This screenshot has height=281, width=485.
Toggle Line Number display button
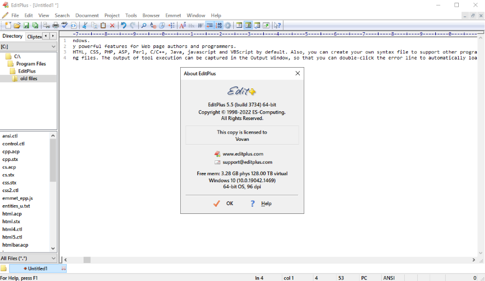click(x=218, y=25)
